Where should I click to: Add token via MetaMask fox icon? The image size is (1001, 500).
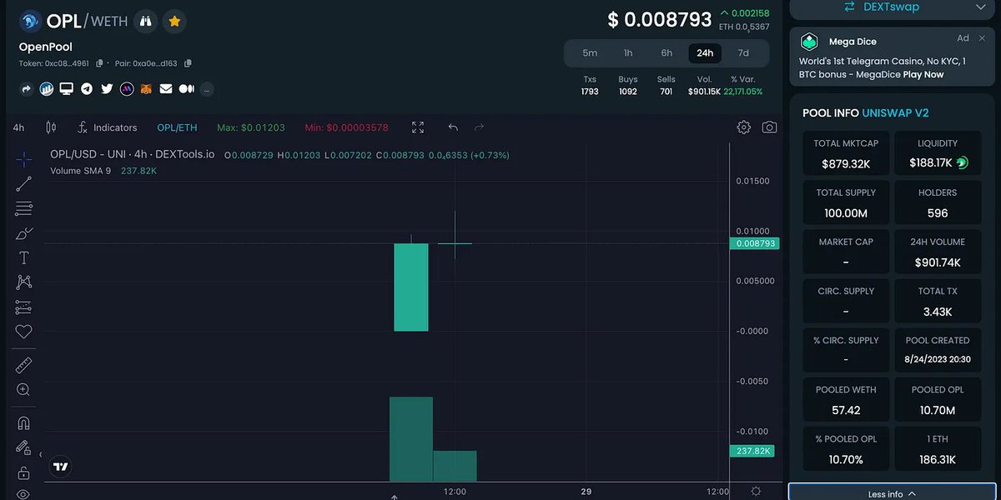tap(146, 88)
